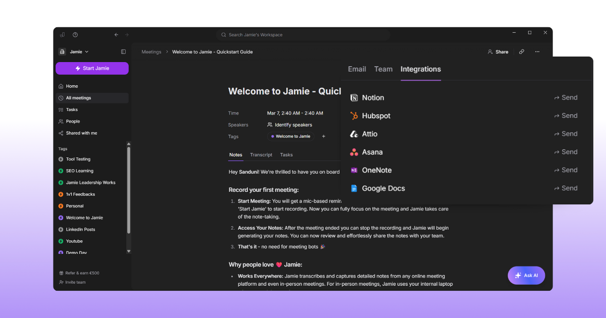
Task: Click the Hubspot logo icon
Action: (x=354, y=116)
